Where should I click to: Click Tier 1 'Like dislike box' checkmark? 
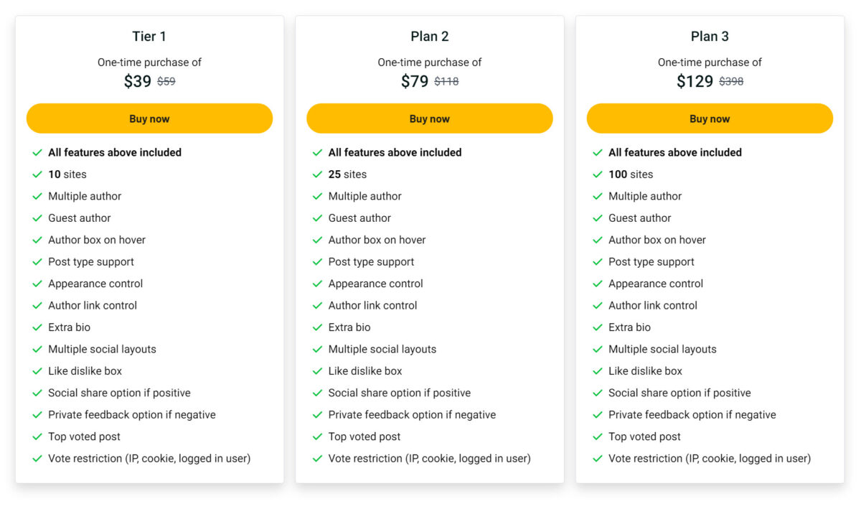37,371
